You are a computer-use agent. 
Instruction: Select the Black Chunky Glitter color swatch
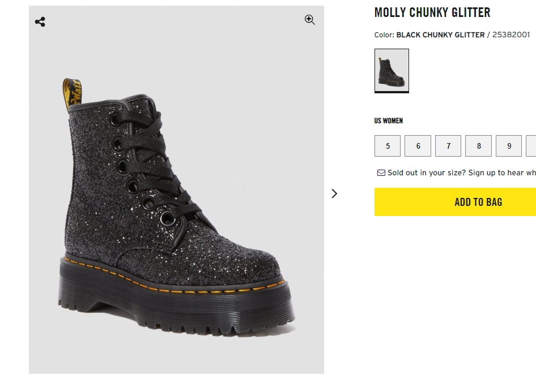point(392,71)
